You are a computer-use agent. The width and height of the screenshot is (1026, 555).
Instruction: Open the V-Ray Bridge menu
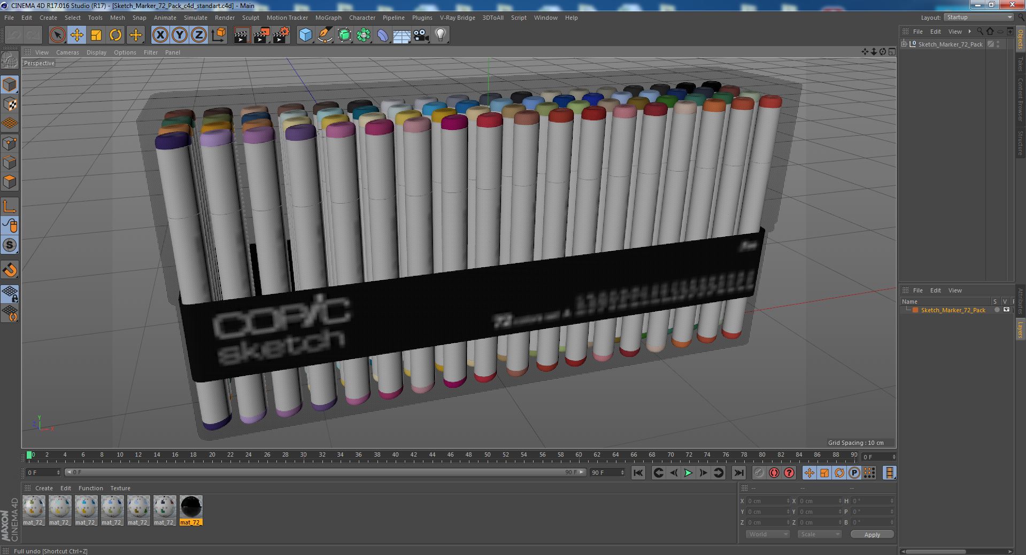point(457,18)
